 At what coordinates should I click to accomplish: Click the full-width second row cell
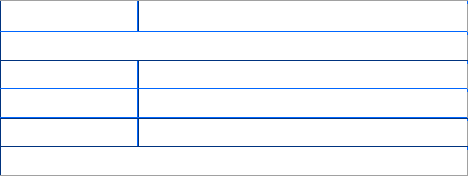[234, 46]
